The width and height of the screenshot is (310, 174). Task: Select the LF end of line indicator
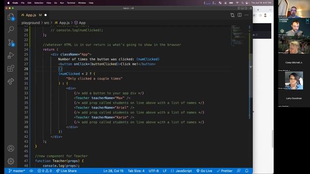[x=165, y=171]
